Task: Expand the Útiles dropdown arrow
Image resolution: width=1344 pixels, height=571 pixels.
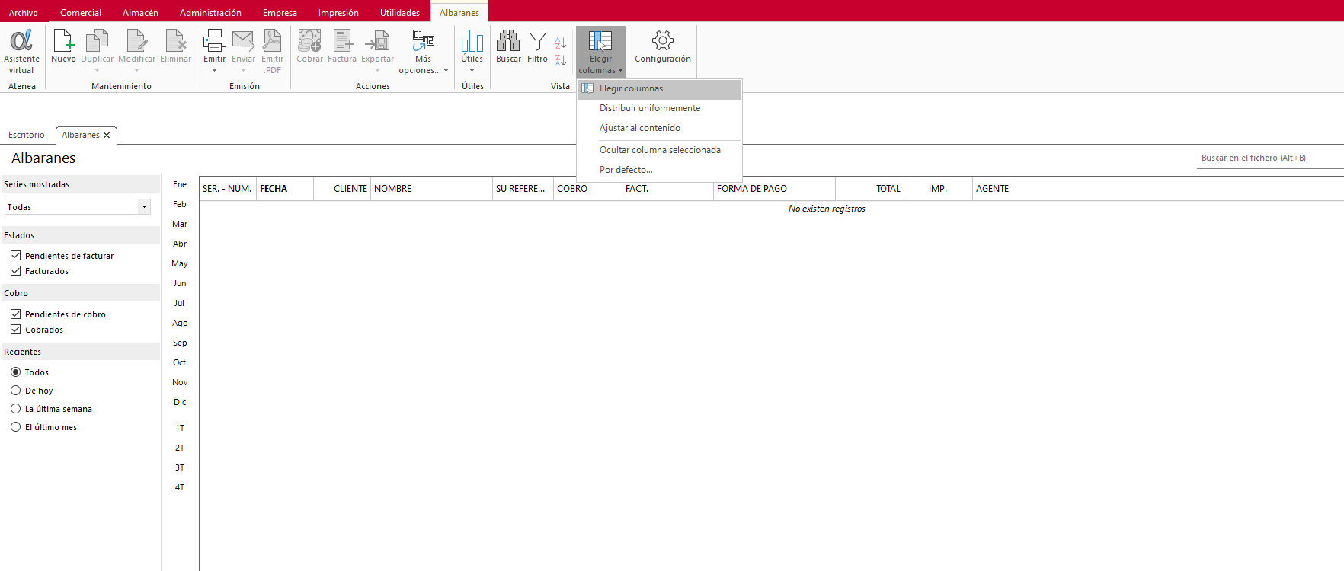Action: (472, 70)
